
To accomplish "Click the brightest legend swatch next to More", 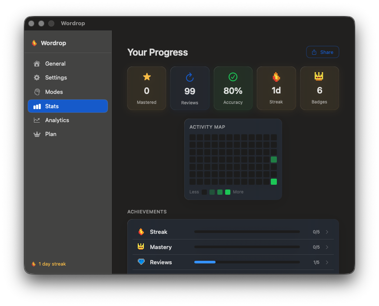I will click(227, 192).
